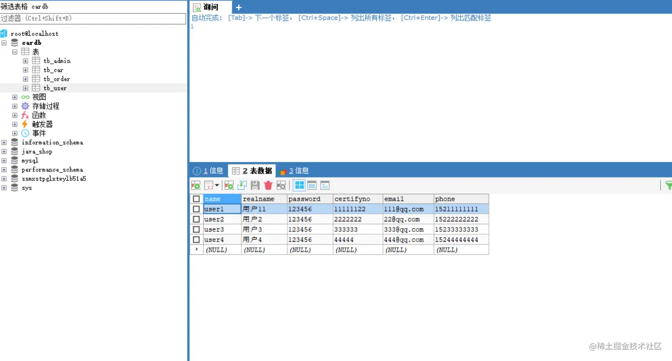Click inside the SQL query editor area
Viewport: 672px width, 361px height.
(x=430, y=93)
